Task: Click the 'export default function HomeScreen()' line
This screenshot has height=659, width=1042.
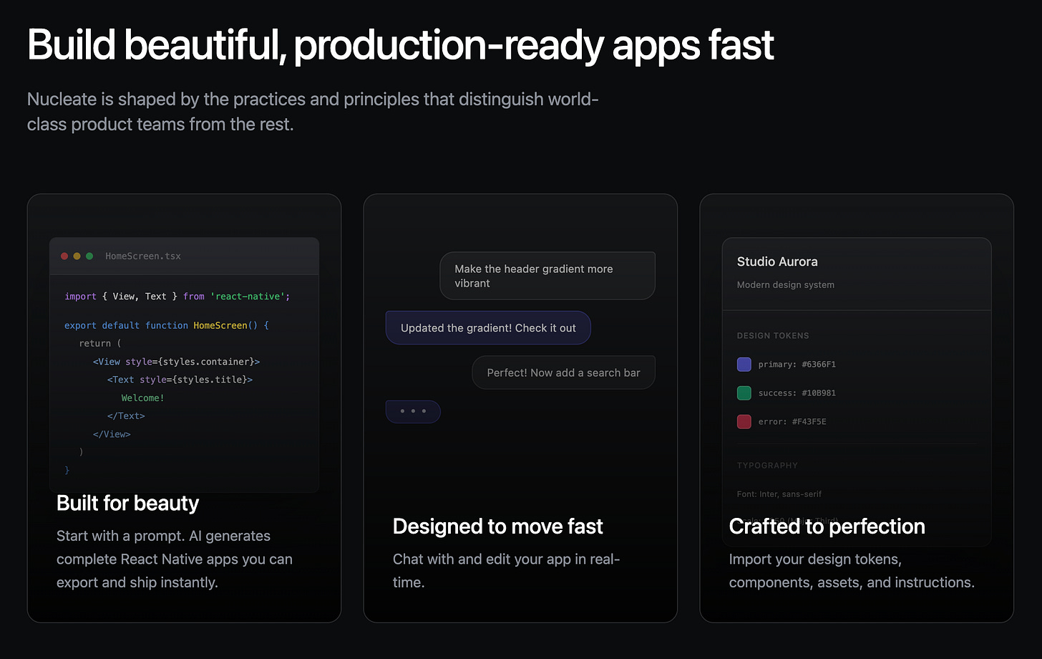Action: 167,325
